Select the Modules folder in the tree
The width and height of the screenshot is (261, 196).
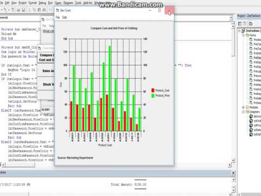(253, 107)
